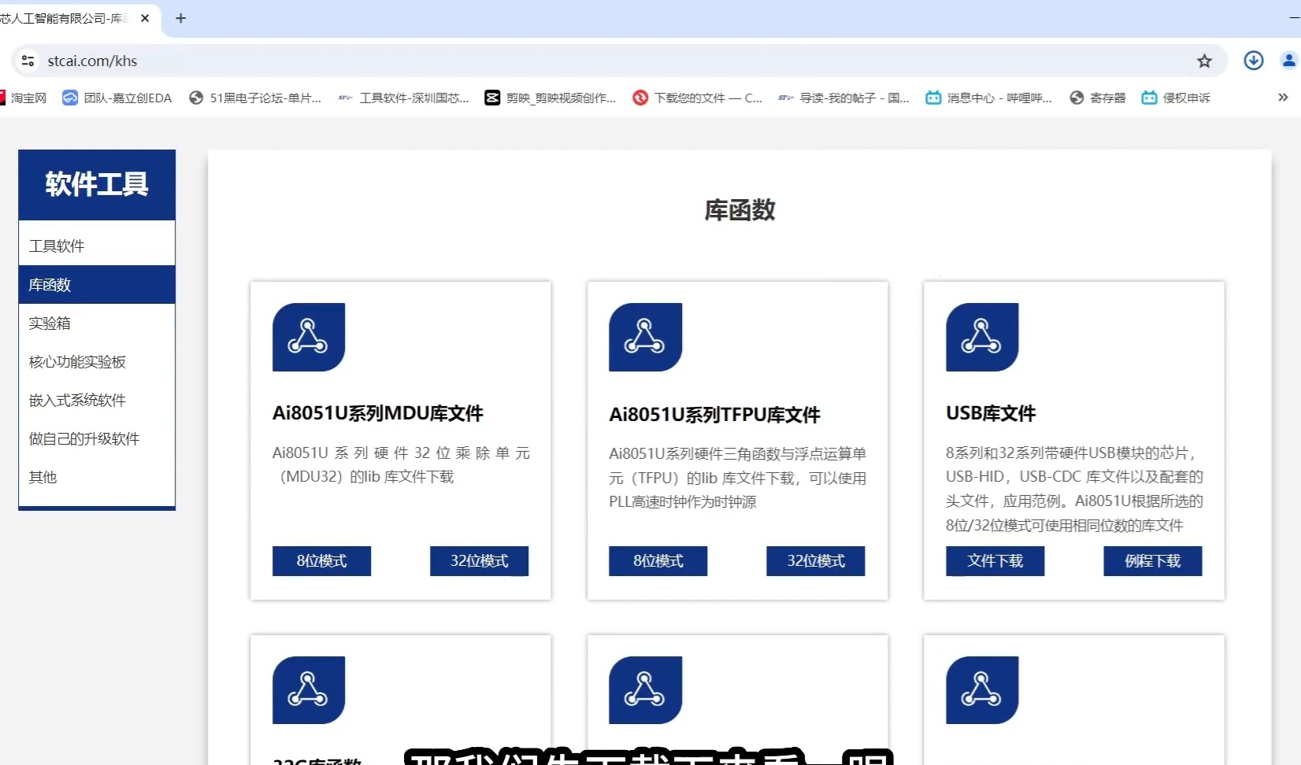Click the site information icon in address bar
This screenshot has height=765, width=1301.
28,61
